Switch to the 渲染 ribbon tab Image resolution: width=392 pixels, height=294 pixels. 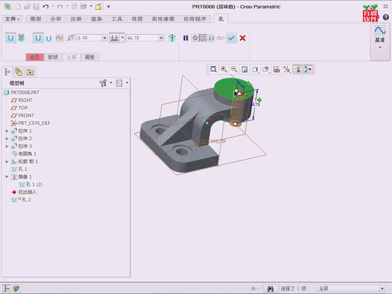[x=96, y=19]
